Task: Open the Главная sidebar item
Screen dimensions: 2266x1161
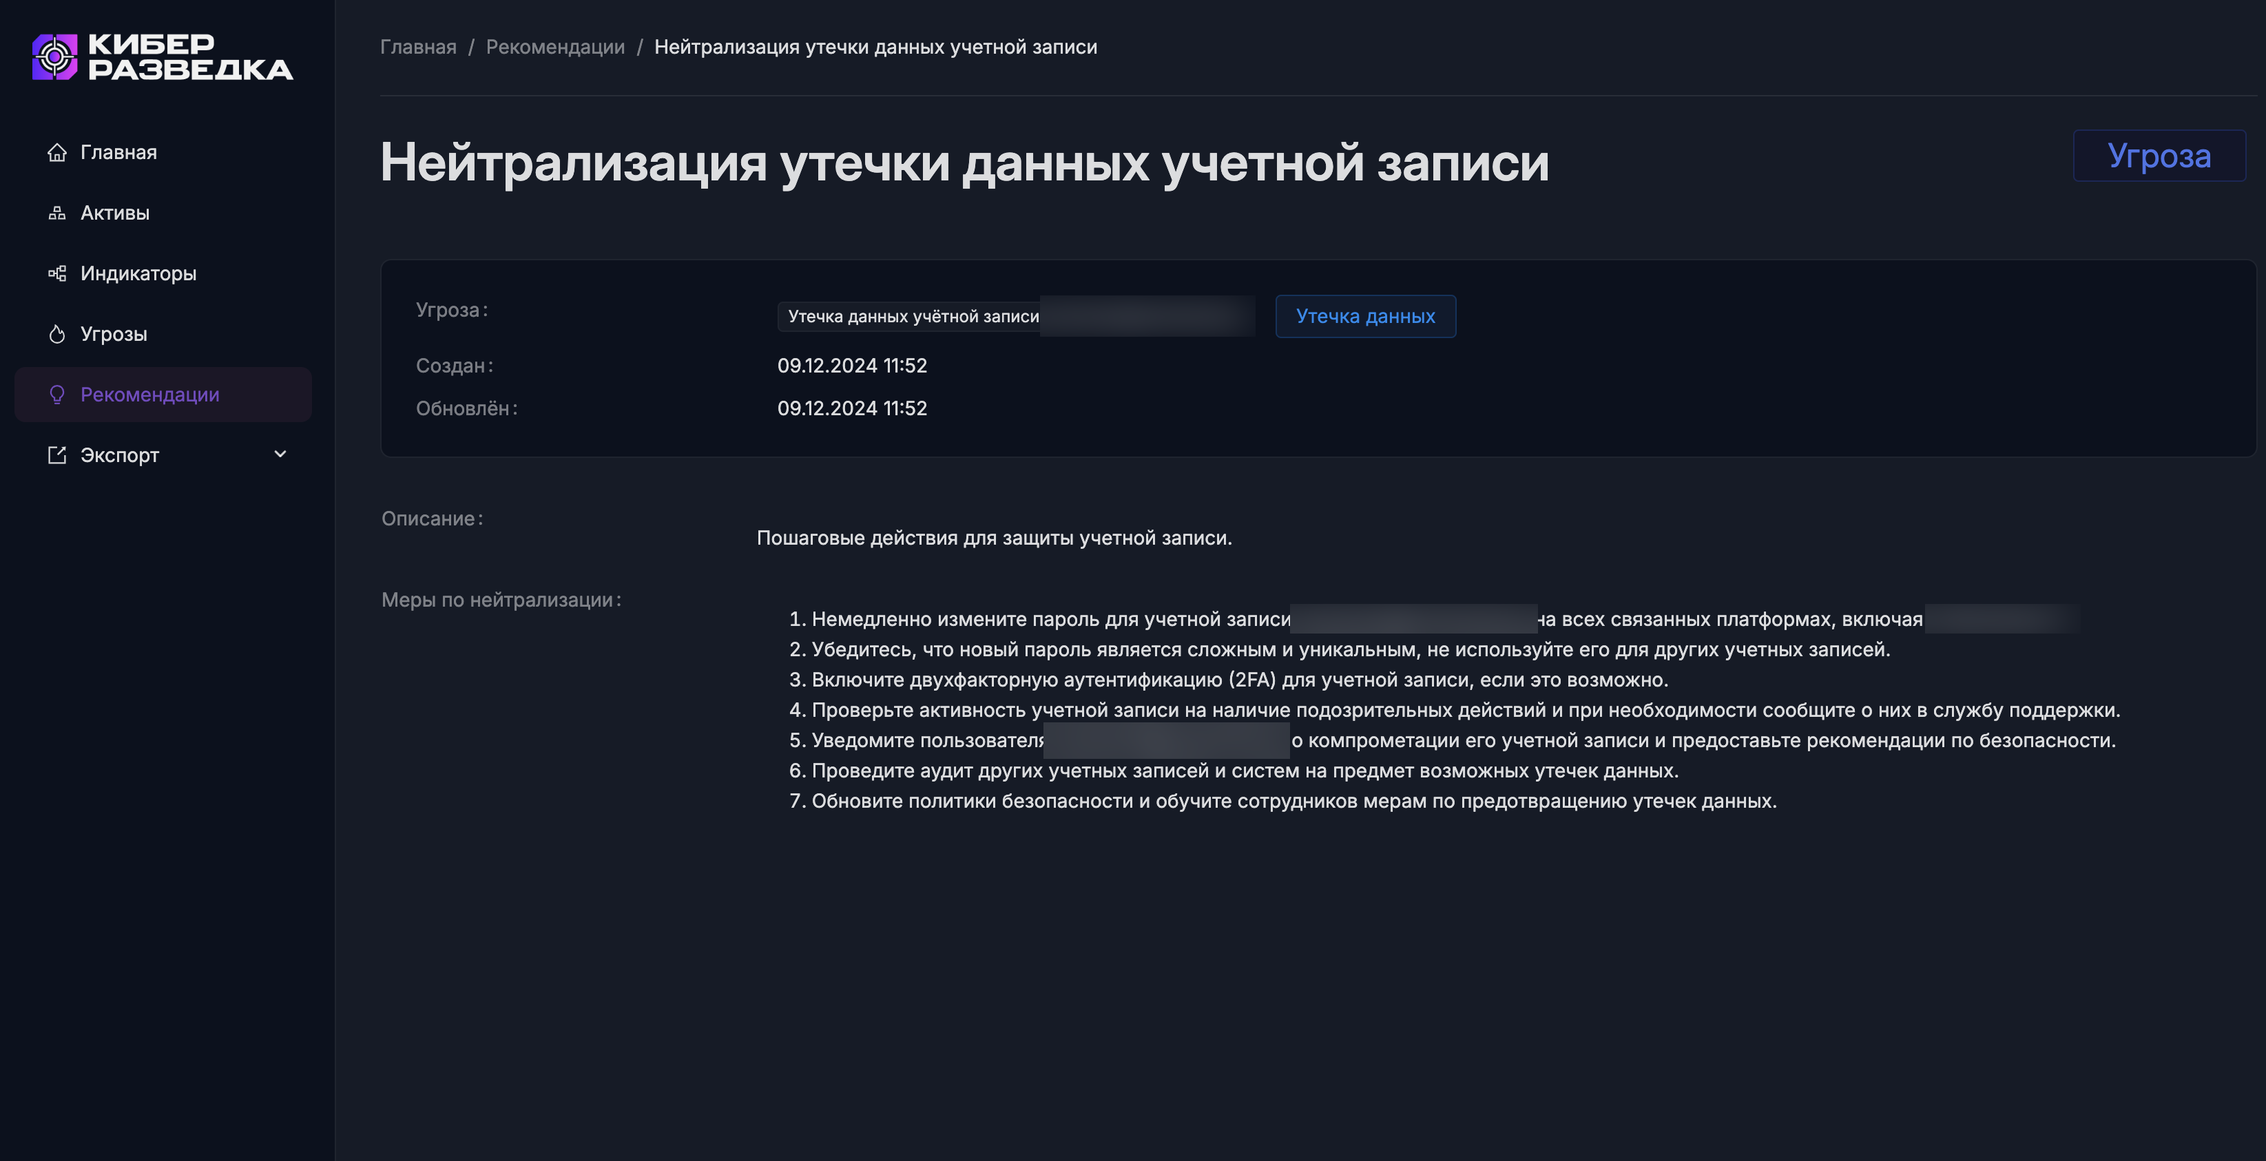Action: click(x=163, y=152)
